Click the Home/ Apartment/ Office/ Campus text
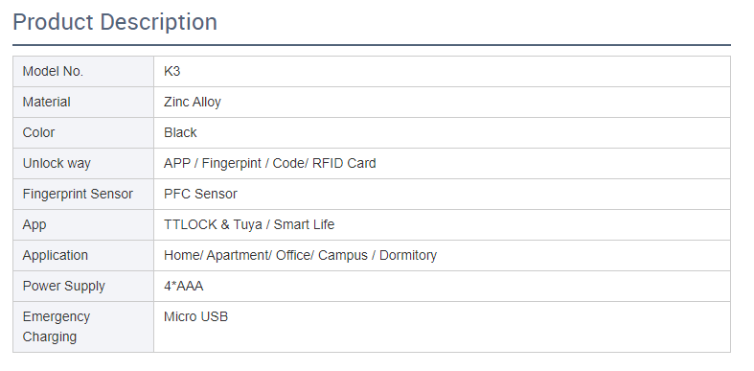 [266, 256]
